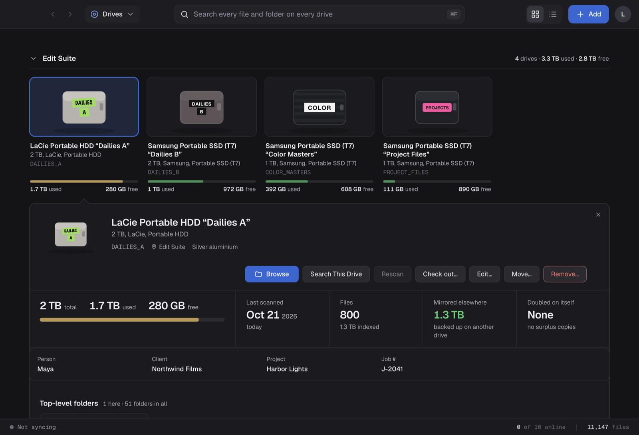This screenshot has height=435, width=639.
Task: Click the "Silver aluminium" description text
Action: [x=215, y=247]
